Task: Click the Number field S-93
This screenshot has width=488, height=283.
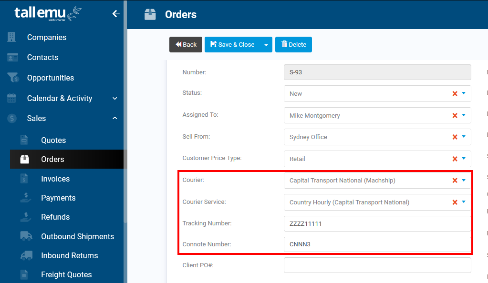Action: click(377, 72)
